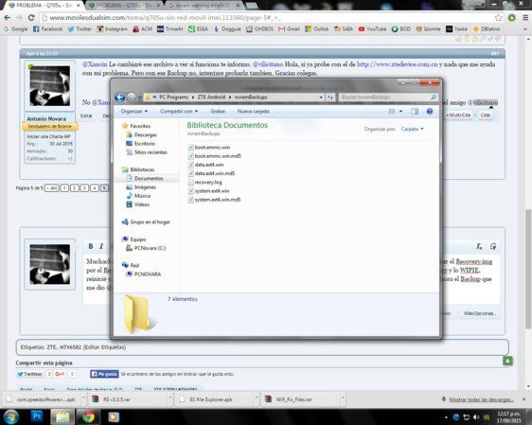Open dropdown arrow for ES File Explorer.apk download
The width and height of the screenshot is (532, 425).
coord(257,398)
